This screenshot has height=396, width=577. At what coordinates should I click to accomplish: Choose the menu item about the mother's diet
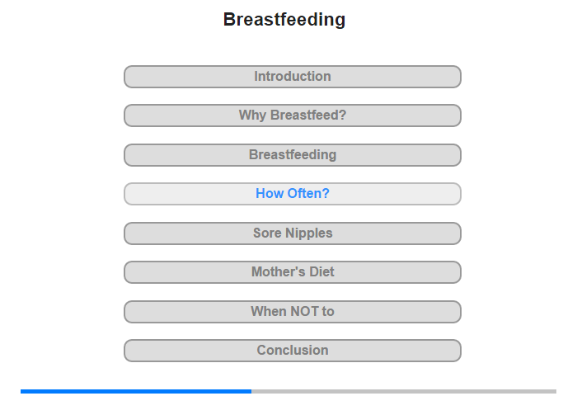tap(292, 272)
